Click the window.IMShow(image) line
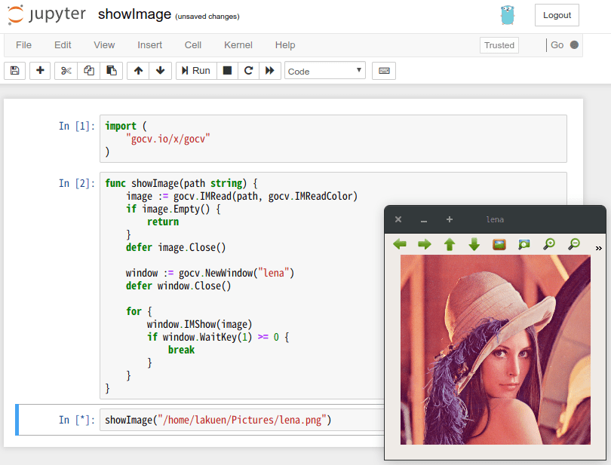This screenshot has height=465, width=611. pyautogui.click(x=199, y=324)
